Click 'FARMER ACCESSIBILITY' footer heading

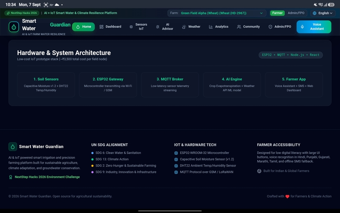tap(279, 145)
